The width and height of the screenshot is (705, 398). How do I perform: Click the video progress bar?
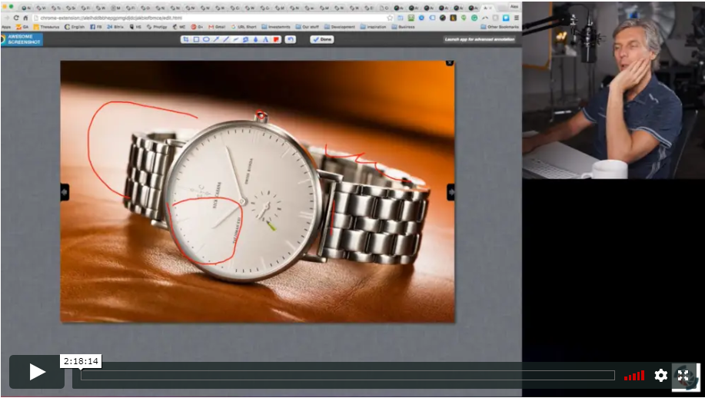[348, 376]
